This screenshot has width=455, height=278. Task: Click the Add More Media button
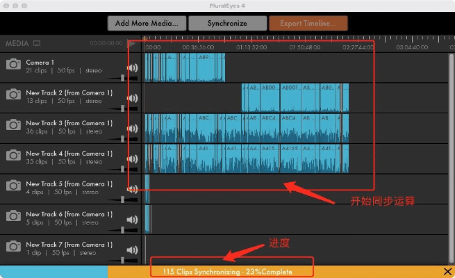147,23
